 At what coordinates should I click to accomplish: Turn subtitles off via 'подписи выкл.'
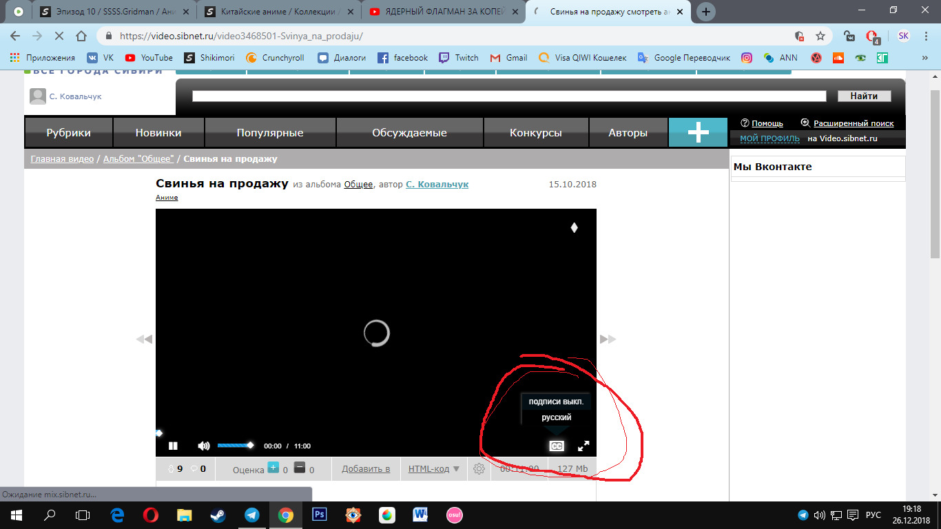(556, 402)
